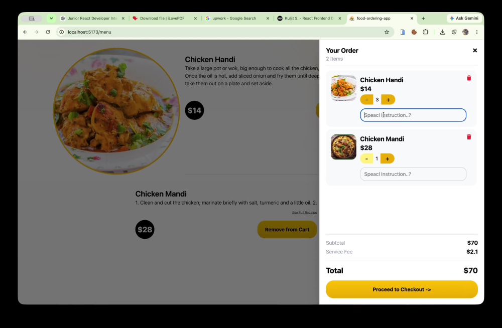Open browser downloads icon
Screen dimensions: 502x328
442,32
